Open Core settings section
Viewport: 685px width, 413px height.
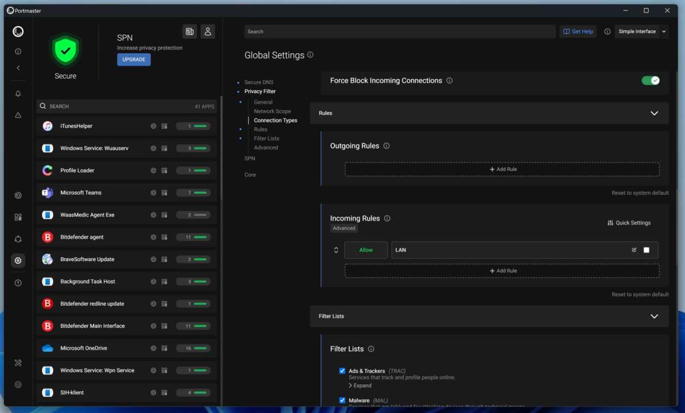tap(250, 175)
